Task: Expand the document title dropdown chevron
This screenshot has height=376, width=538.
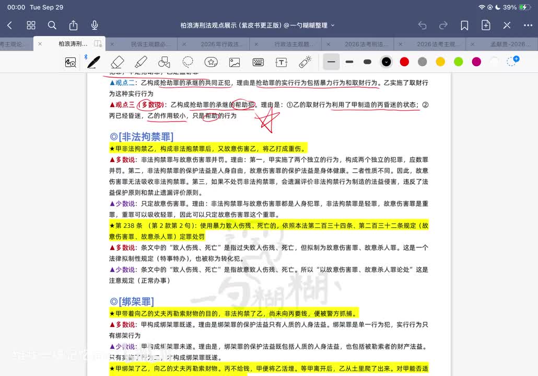Action: 333,26
